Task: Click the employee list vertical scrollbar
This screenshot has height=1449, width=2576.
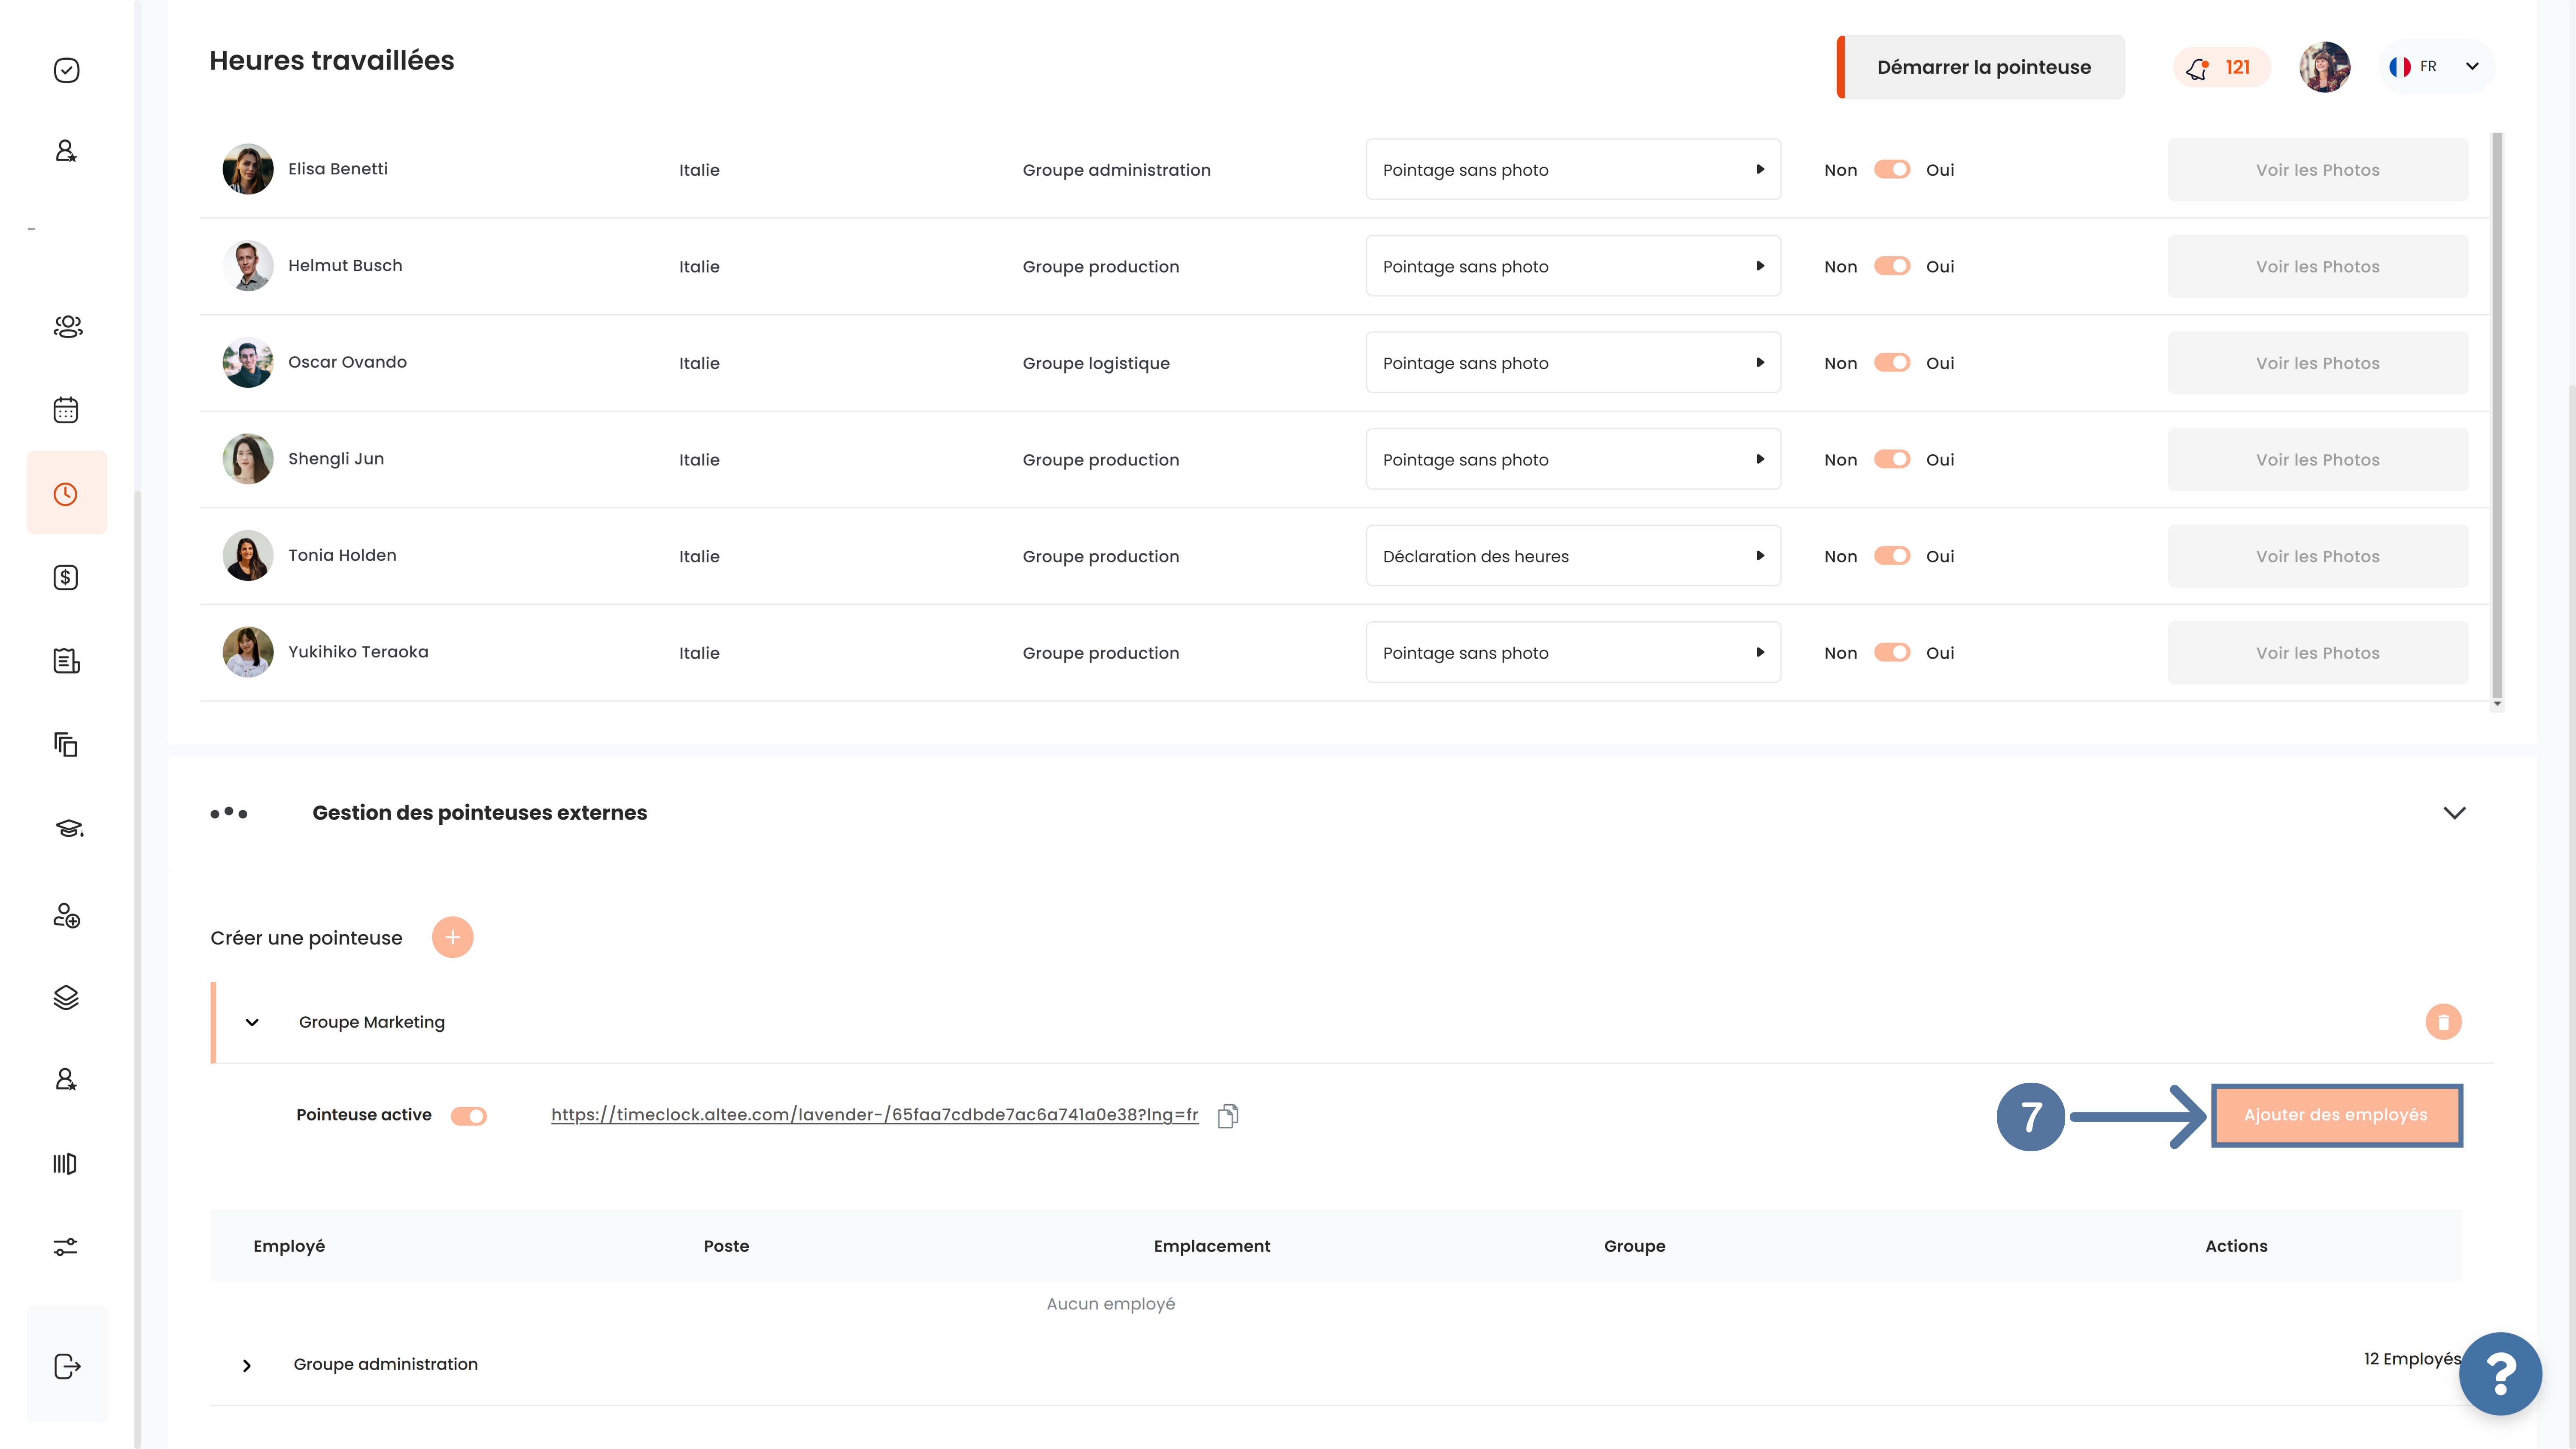Action: (x=2497, y=415)
